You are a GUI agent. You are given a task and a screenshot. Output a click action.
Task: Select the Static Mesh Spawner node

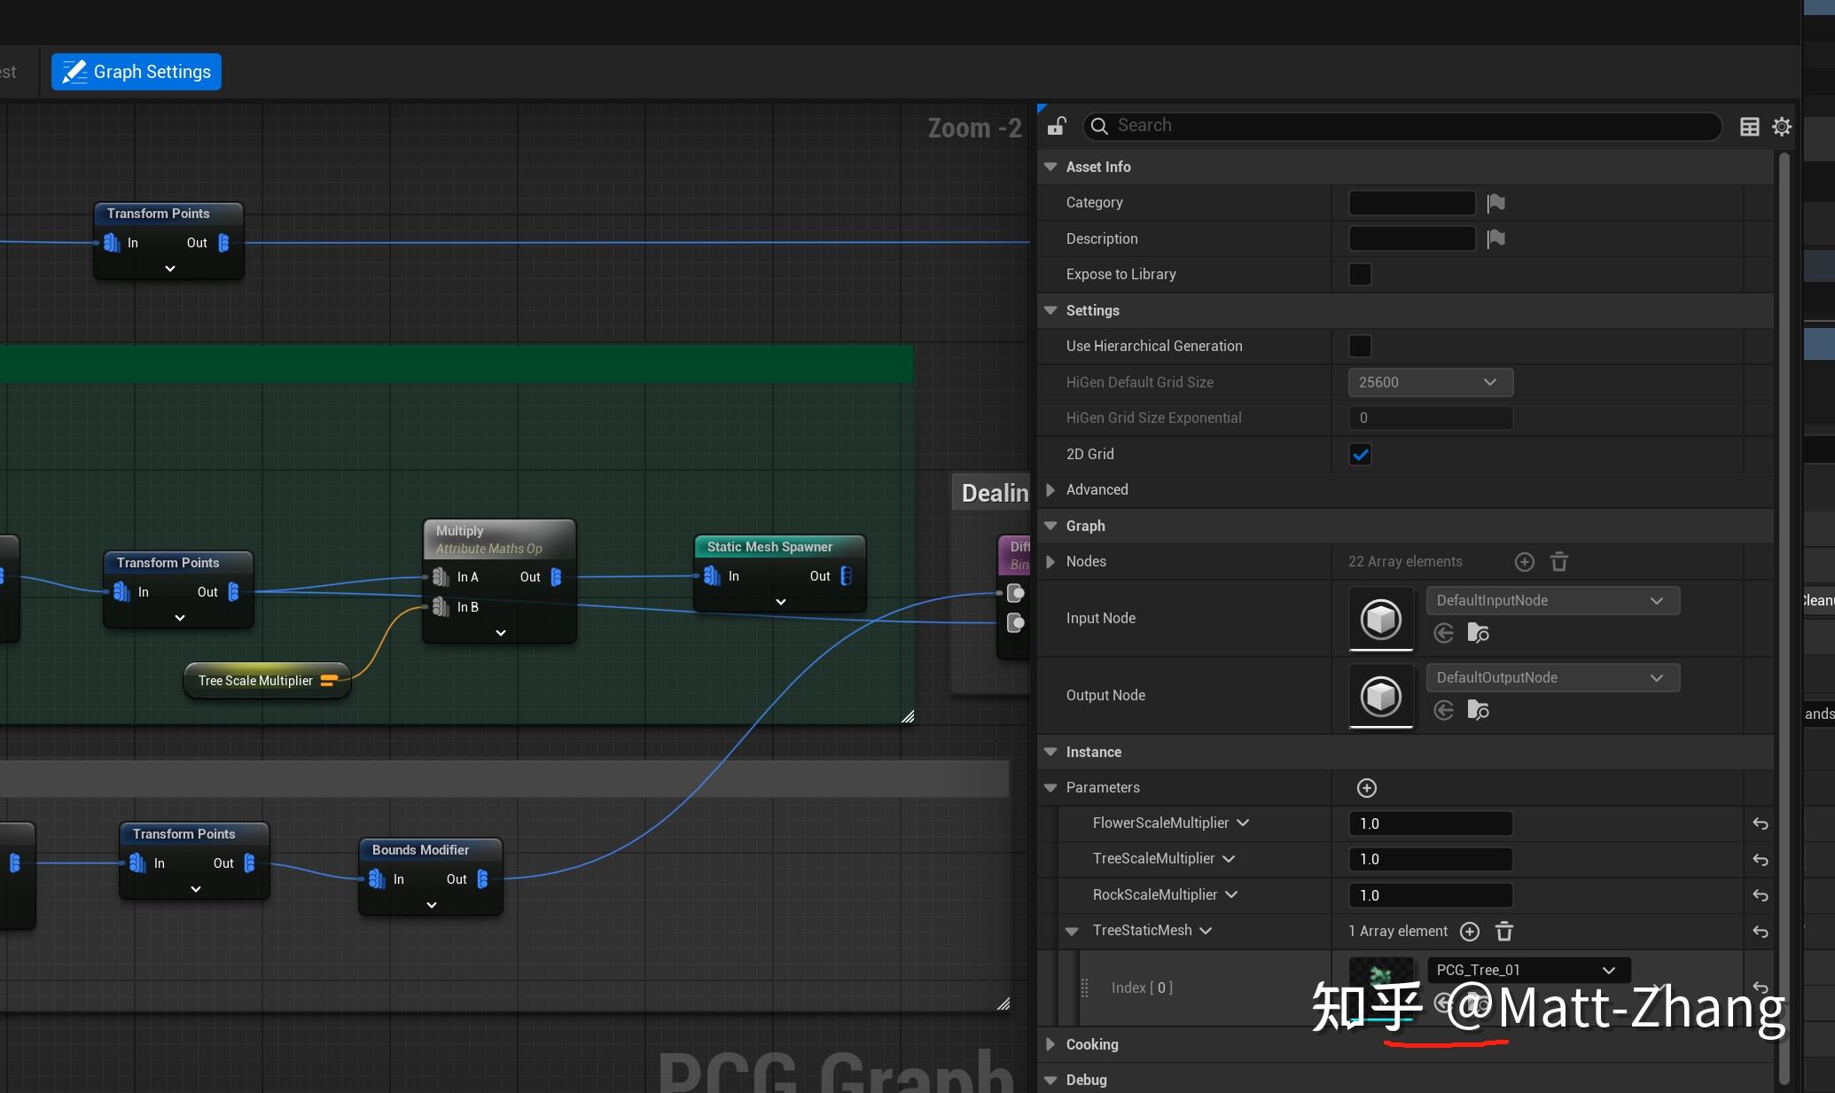pyautogui.click(x=769, y=547)
